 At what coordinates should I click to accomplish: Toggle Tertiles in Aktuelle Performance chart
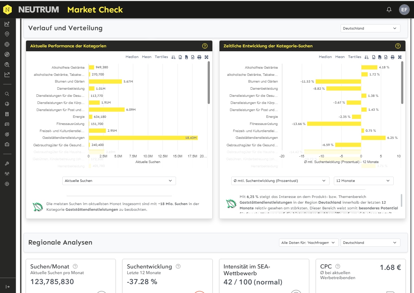click(x=161, y=57)
